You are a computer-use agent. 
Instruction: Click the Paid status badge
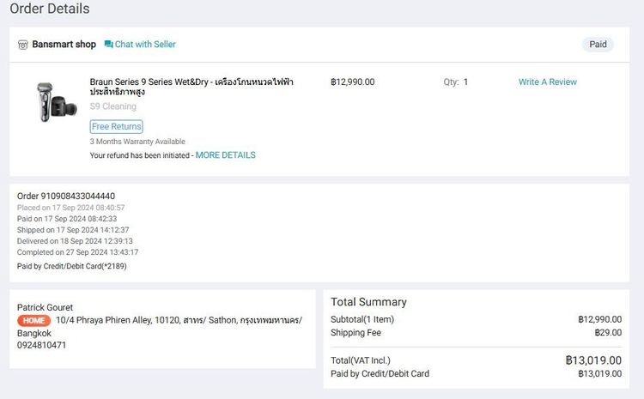(x=598, y=45)
